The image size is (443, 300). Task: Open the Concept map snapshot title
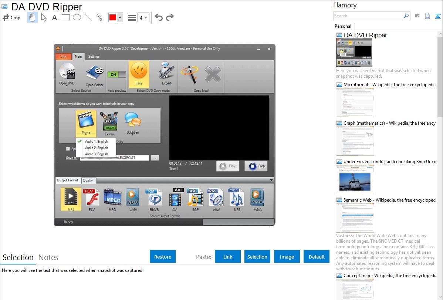[x=390, y=275]
